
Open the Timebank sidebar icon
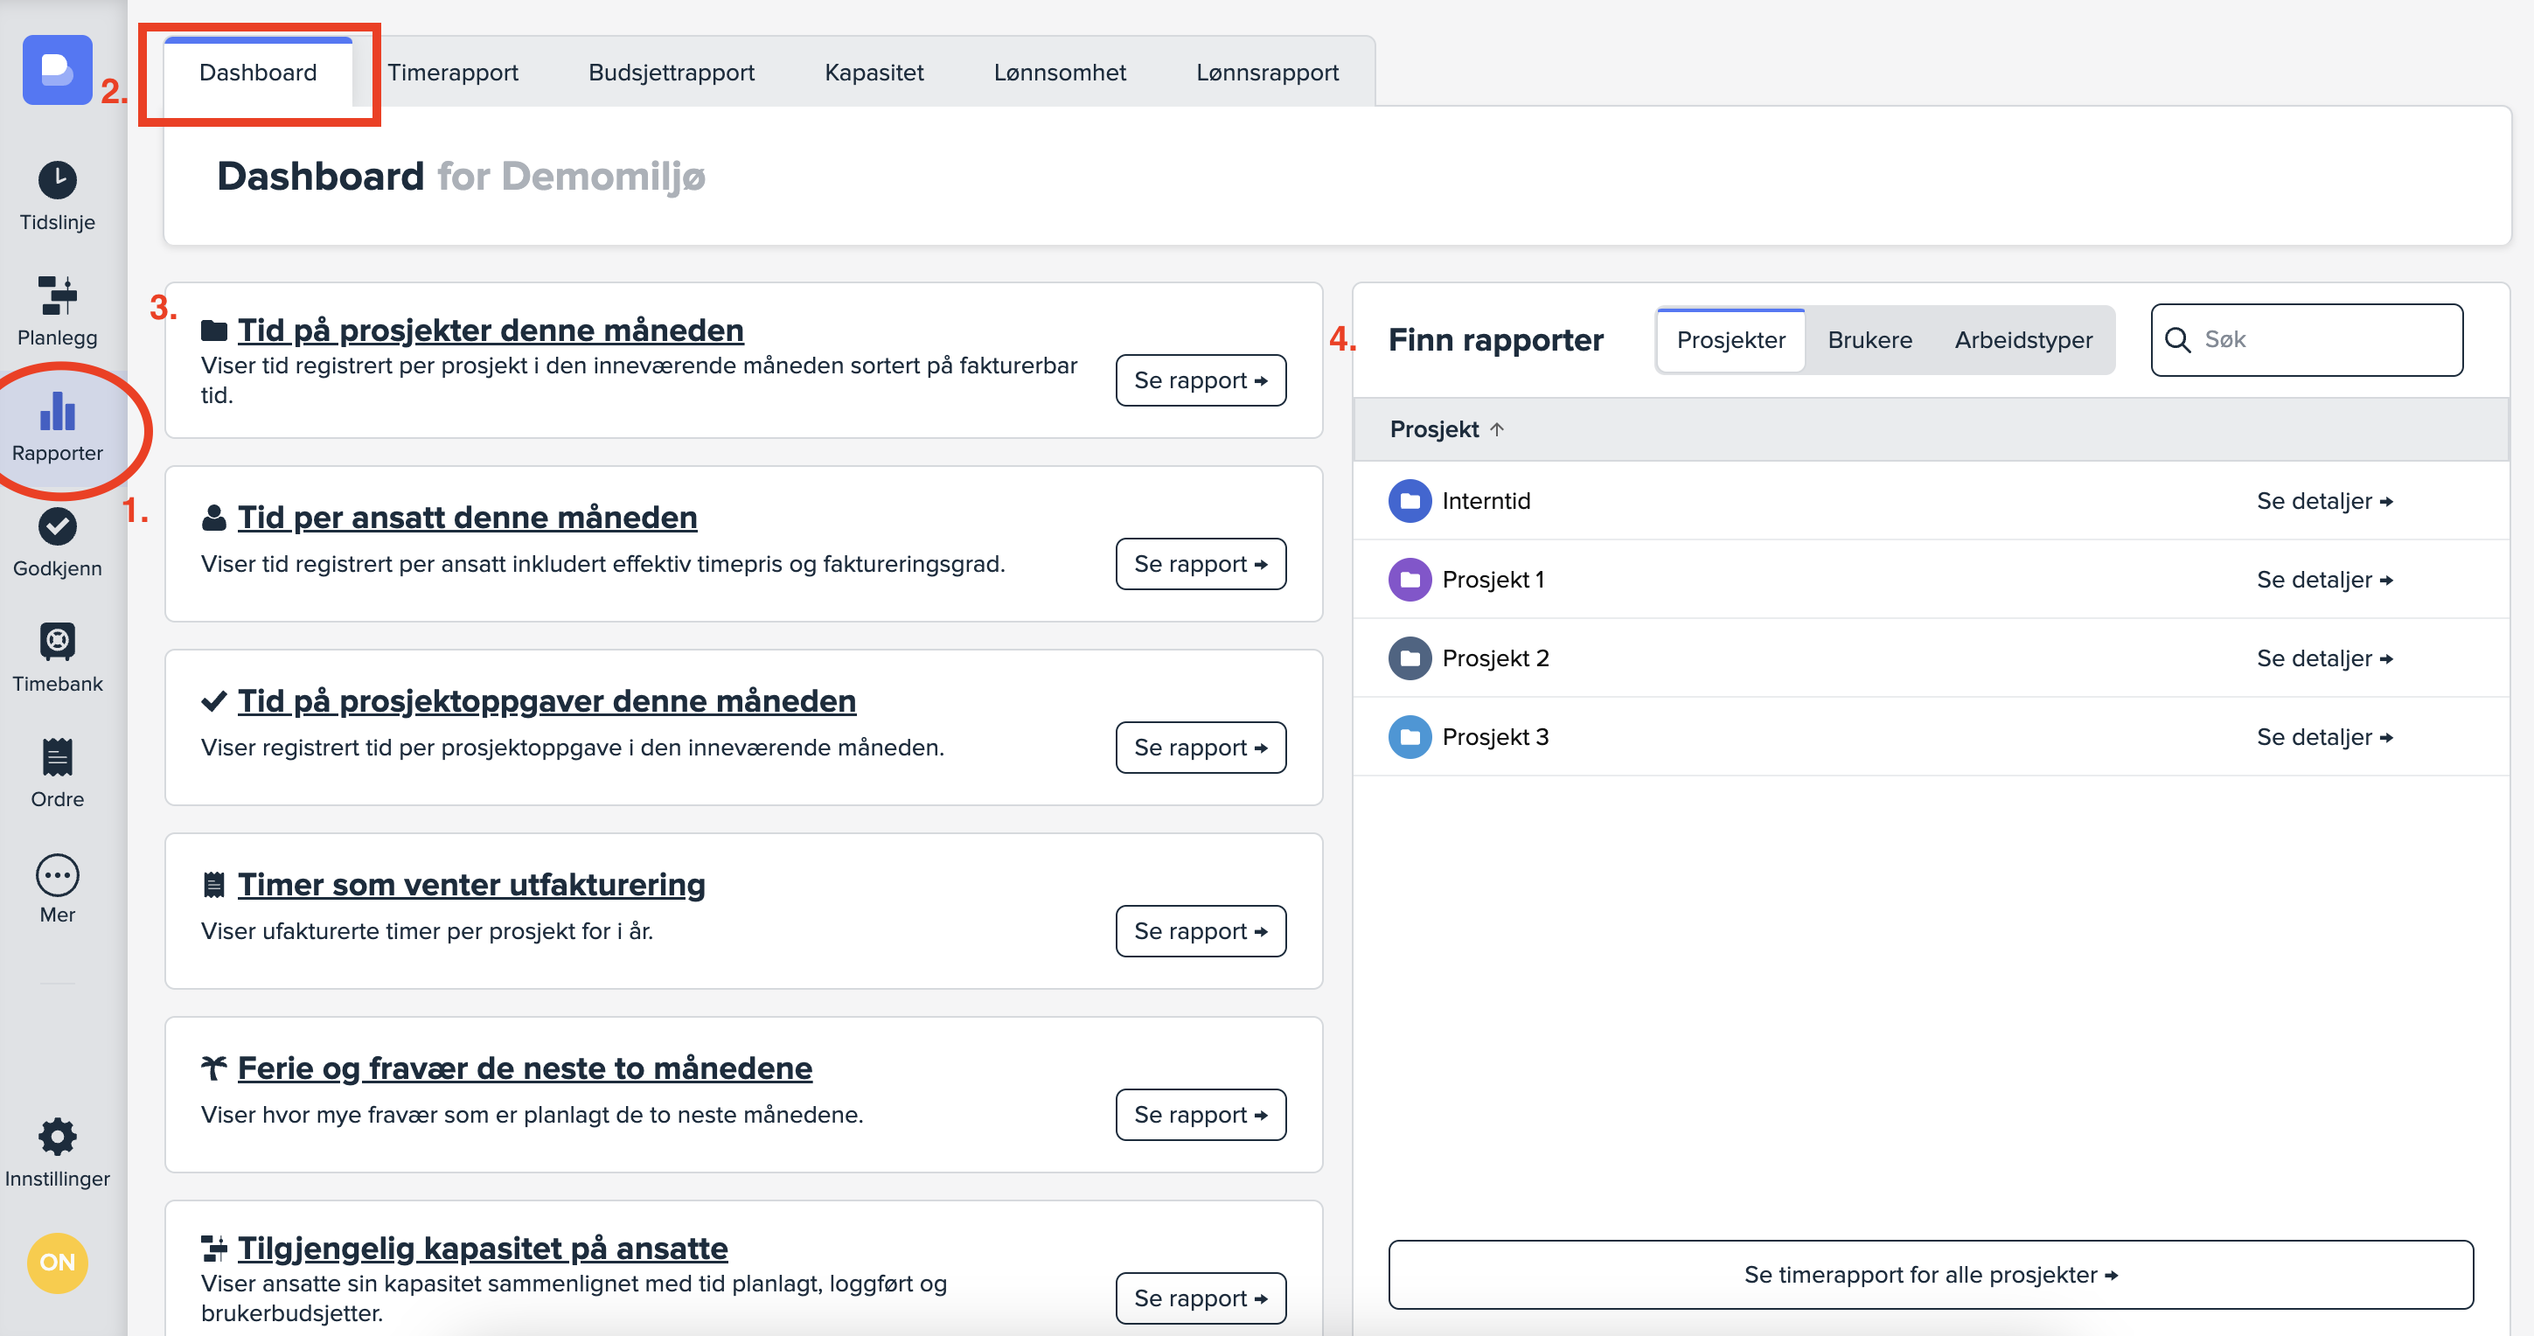tap(57, 642)
